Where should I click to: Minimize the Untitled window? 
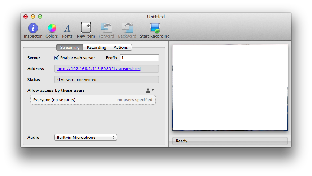pyautogui.click(x=33, y=17)
